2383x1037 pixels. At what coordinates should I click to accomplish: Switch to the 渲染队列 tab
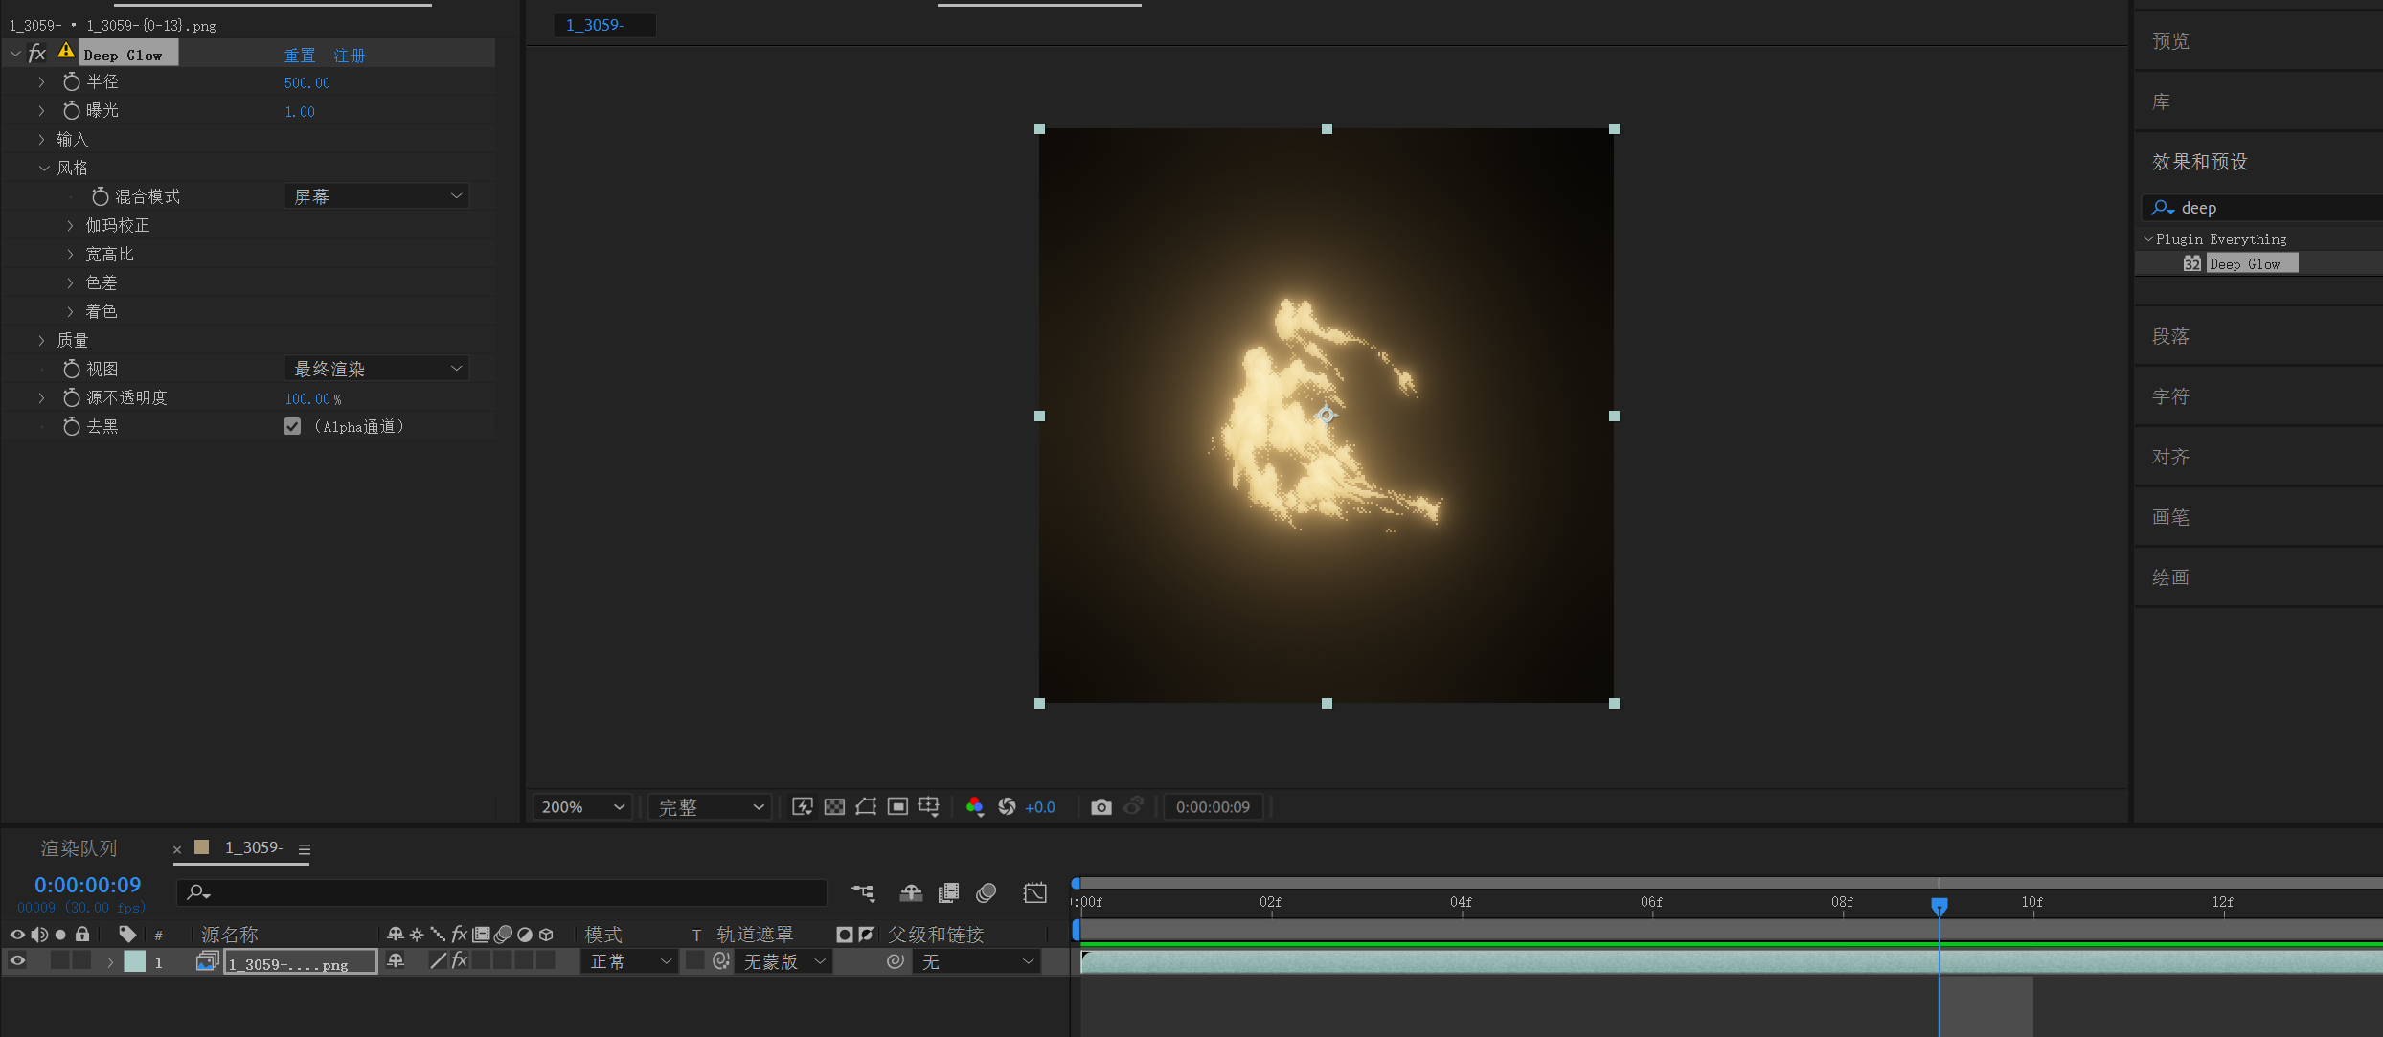79,848
